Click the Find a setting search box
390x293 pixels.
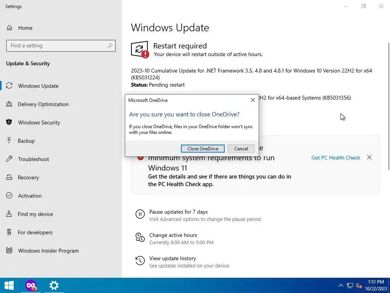tap(61, 46)
